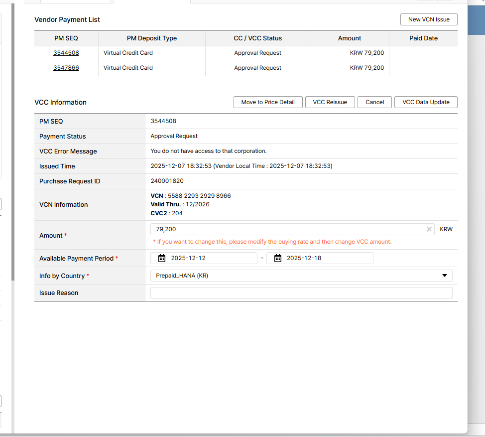Click the empty Issue Reason field

pyautogui.click(x=301, y=293)
